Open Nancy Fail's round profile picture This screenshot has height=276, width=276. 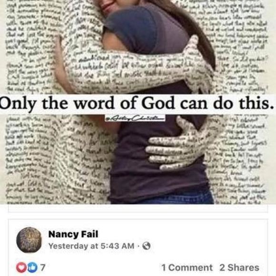tap(29, 240)
